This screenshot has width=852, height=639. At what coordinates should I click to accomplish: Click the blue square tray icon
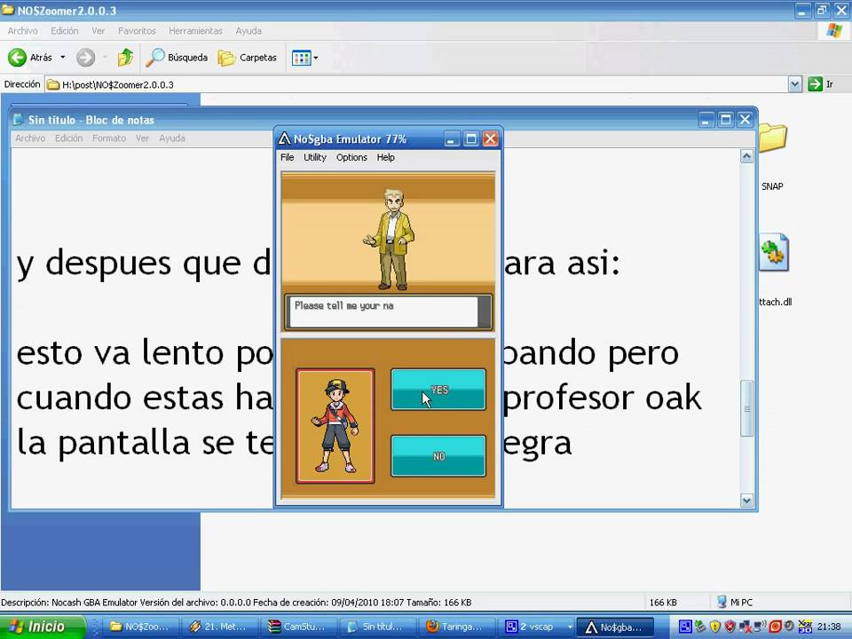coord(685,627)
